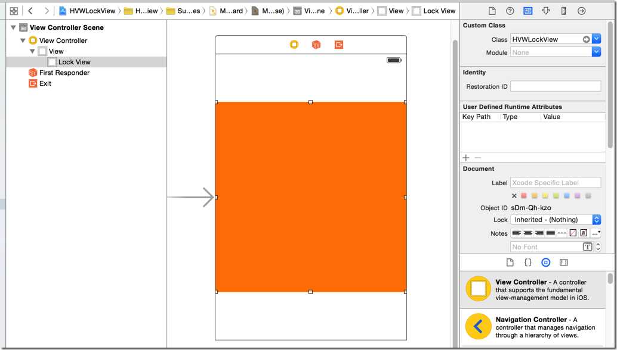Click the yellow View Controller dock icon on canvas

pyautogui.click(x=294, y=45)
